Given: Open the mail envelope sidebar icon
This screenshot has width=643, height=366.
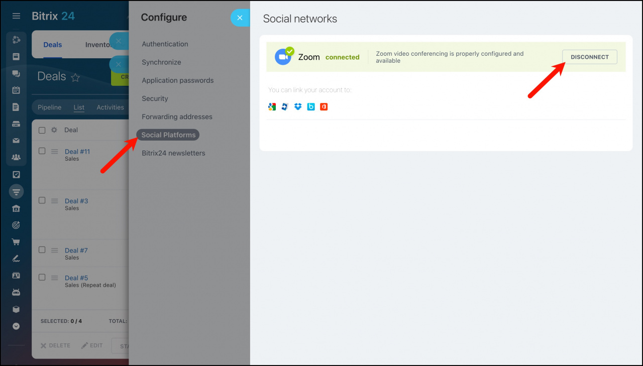Looking at the screenshot, I should tap(16, 141).
